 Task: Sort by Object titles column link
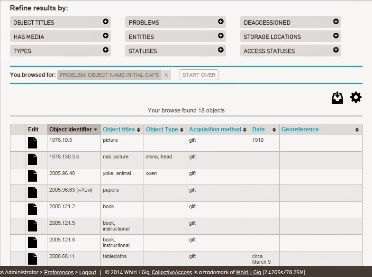(118, 129)
